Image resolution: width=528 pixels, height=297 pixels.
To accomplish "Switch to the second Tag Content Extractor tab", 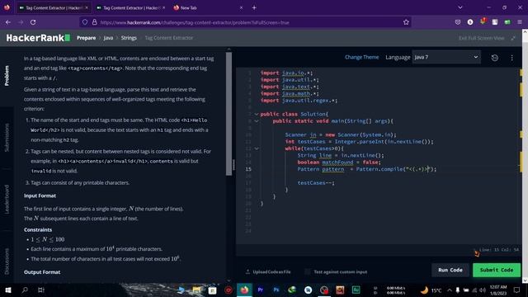I will pos(131,7).
